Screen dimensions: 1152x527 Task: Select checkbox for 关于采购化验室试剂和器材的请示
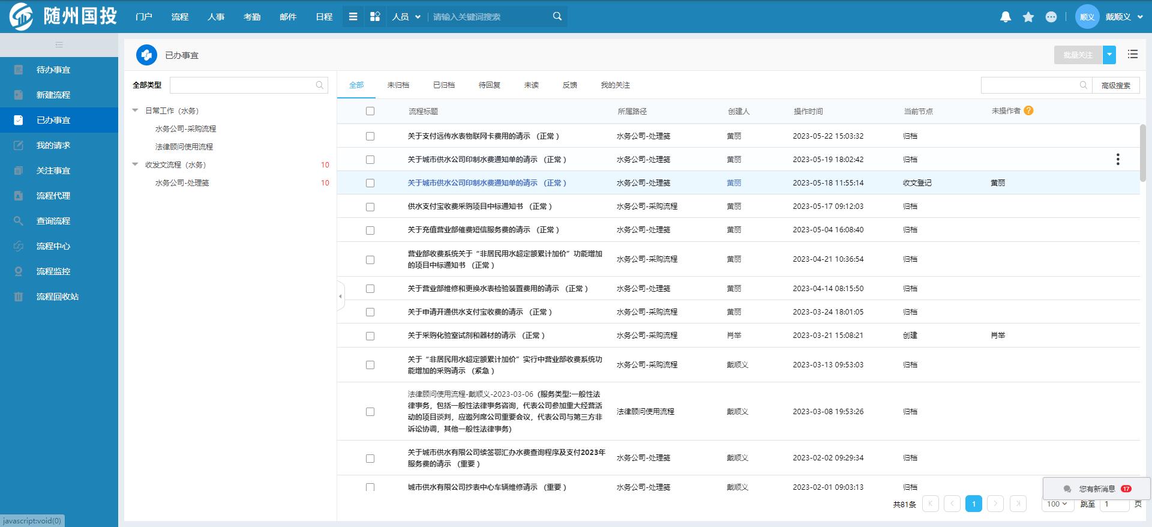pos(370,336)
